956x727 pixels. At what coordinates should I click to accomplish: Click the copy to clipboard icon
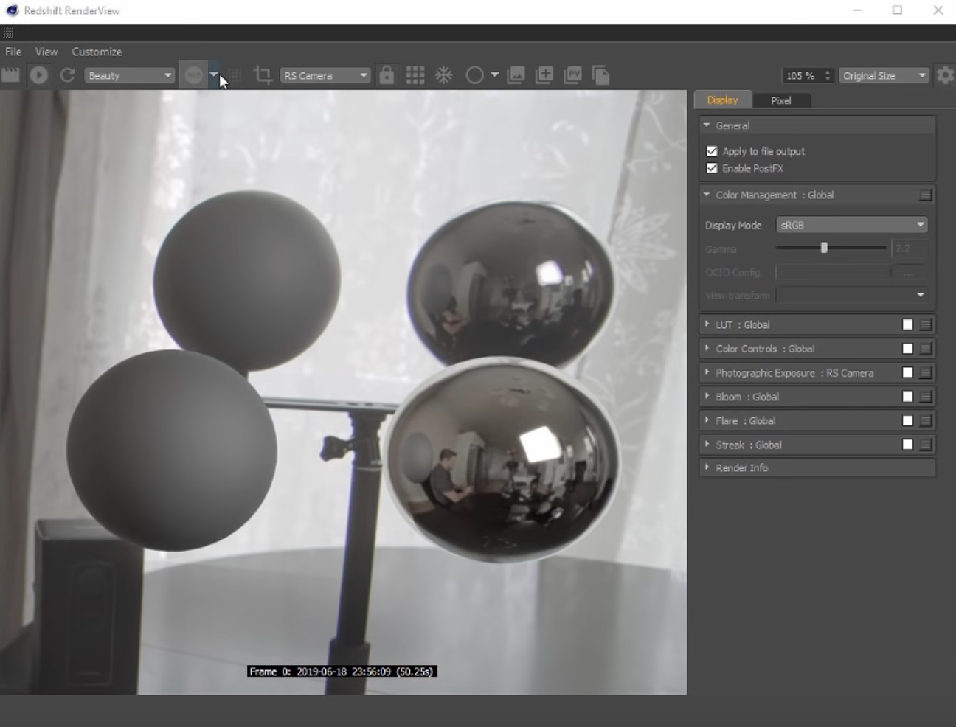pyautogui.click(x=601, y=75)
